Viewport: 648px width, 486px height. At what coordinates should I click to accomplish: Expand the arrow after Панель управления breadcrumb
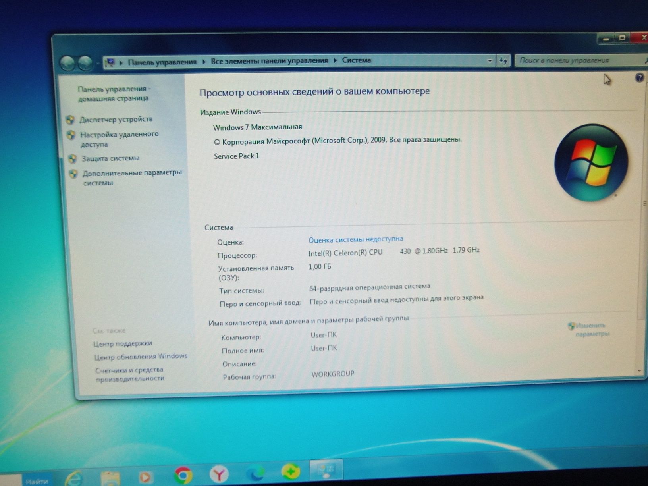click(204, 62)
